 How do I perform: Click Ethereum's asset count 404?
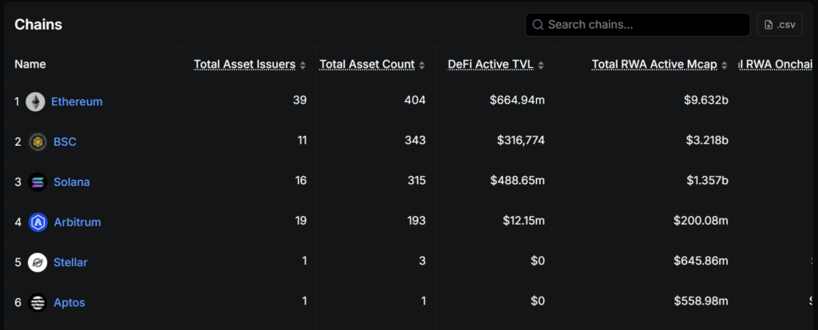[415, 100]
